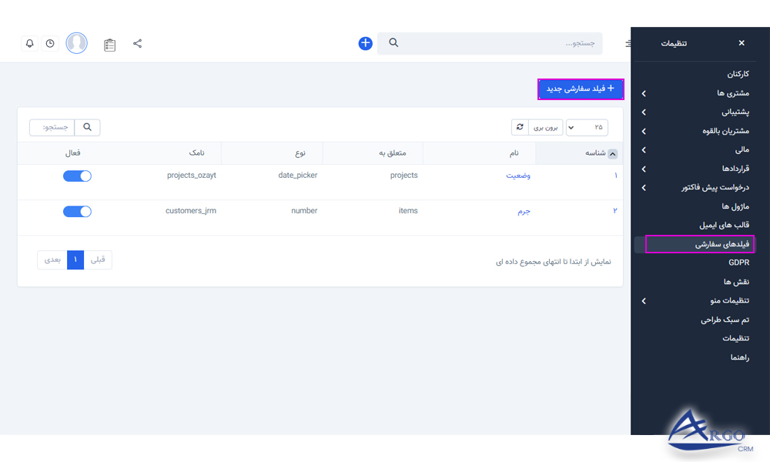770x462 pixels.
Task: Open the ۲۵ page-size dropdown
Action: click(x=587, y=126)
